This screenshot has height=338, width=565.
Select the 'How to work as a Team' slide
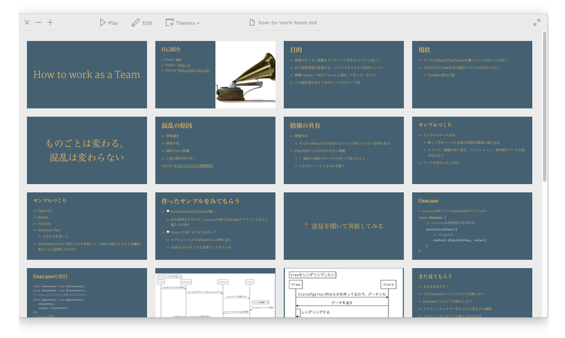(87, 75)
